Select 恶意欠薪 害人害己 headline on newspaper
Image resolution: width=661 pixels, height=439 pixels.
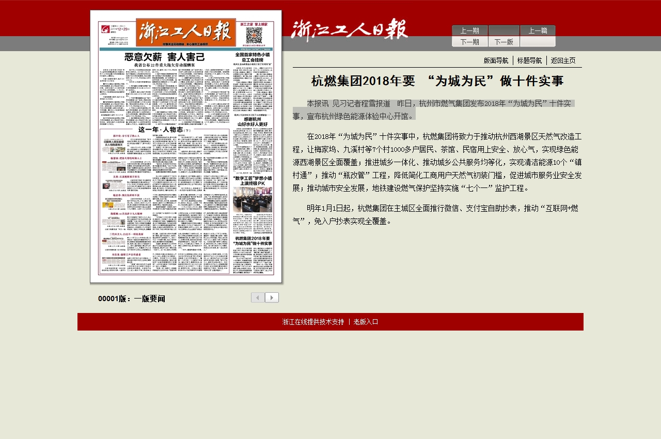[x=164, y=57]
